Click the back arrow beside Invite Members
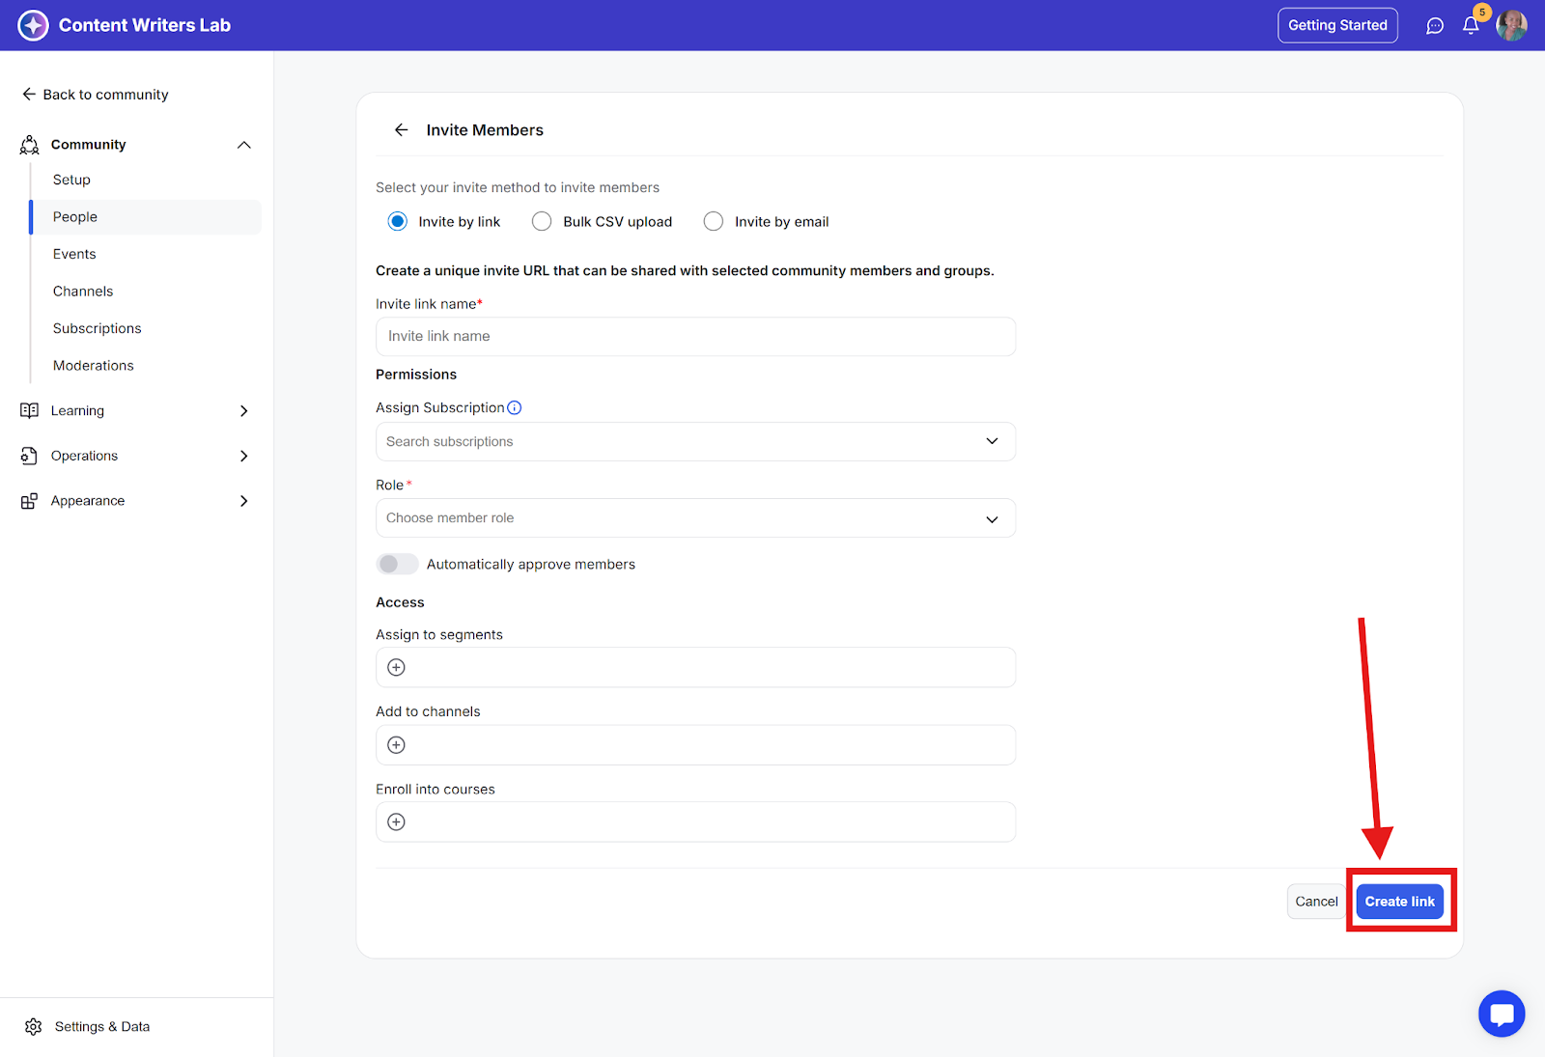The height and width of the screenshot is (1057, 1545). pos(402,130)
